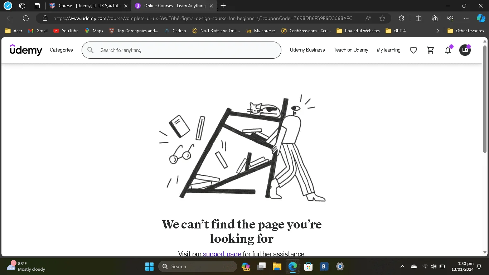Add this page to favorites star
The width and height of the screenshot is (489, 275).
click(x=382, y=18)
